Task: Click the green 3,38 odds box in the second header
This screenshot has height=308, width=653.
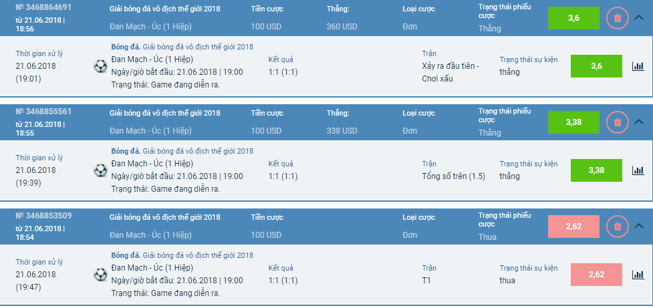Action: (573, 122)
